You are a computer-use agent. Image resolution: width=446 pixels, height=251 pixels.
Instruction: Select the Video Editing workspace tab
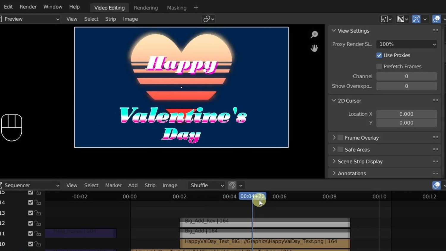(x=109, y=8)
